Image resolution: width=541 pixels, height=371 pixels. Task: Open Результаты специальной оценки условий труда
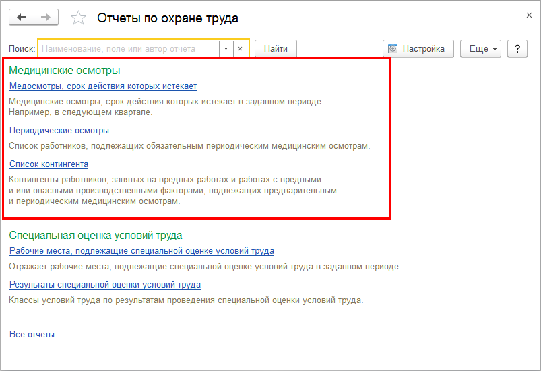pyautogui.click(x=104, y=284)
